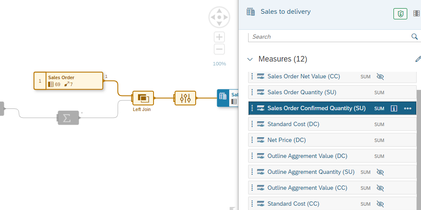Click the canvas pan navigation control
The image size is (421, 210).
[x=219, y=17]
